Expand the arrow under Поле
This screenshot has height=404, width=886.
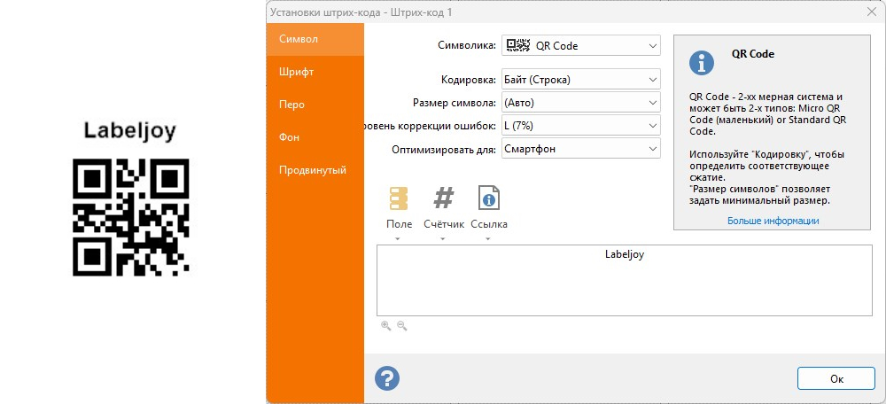398,239
